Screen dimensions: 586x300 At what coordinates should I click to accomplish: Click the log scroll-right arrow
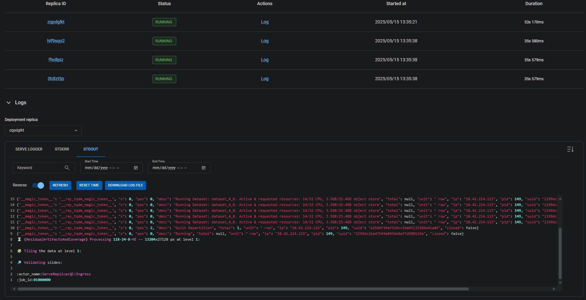click(554, 289)
